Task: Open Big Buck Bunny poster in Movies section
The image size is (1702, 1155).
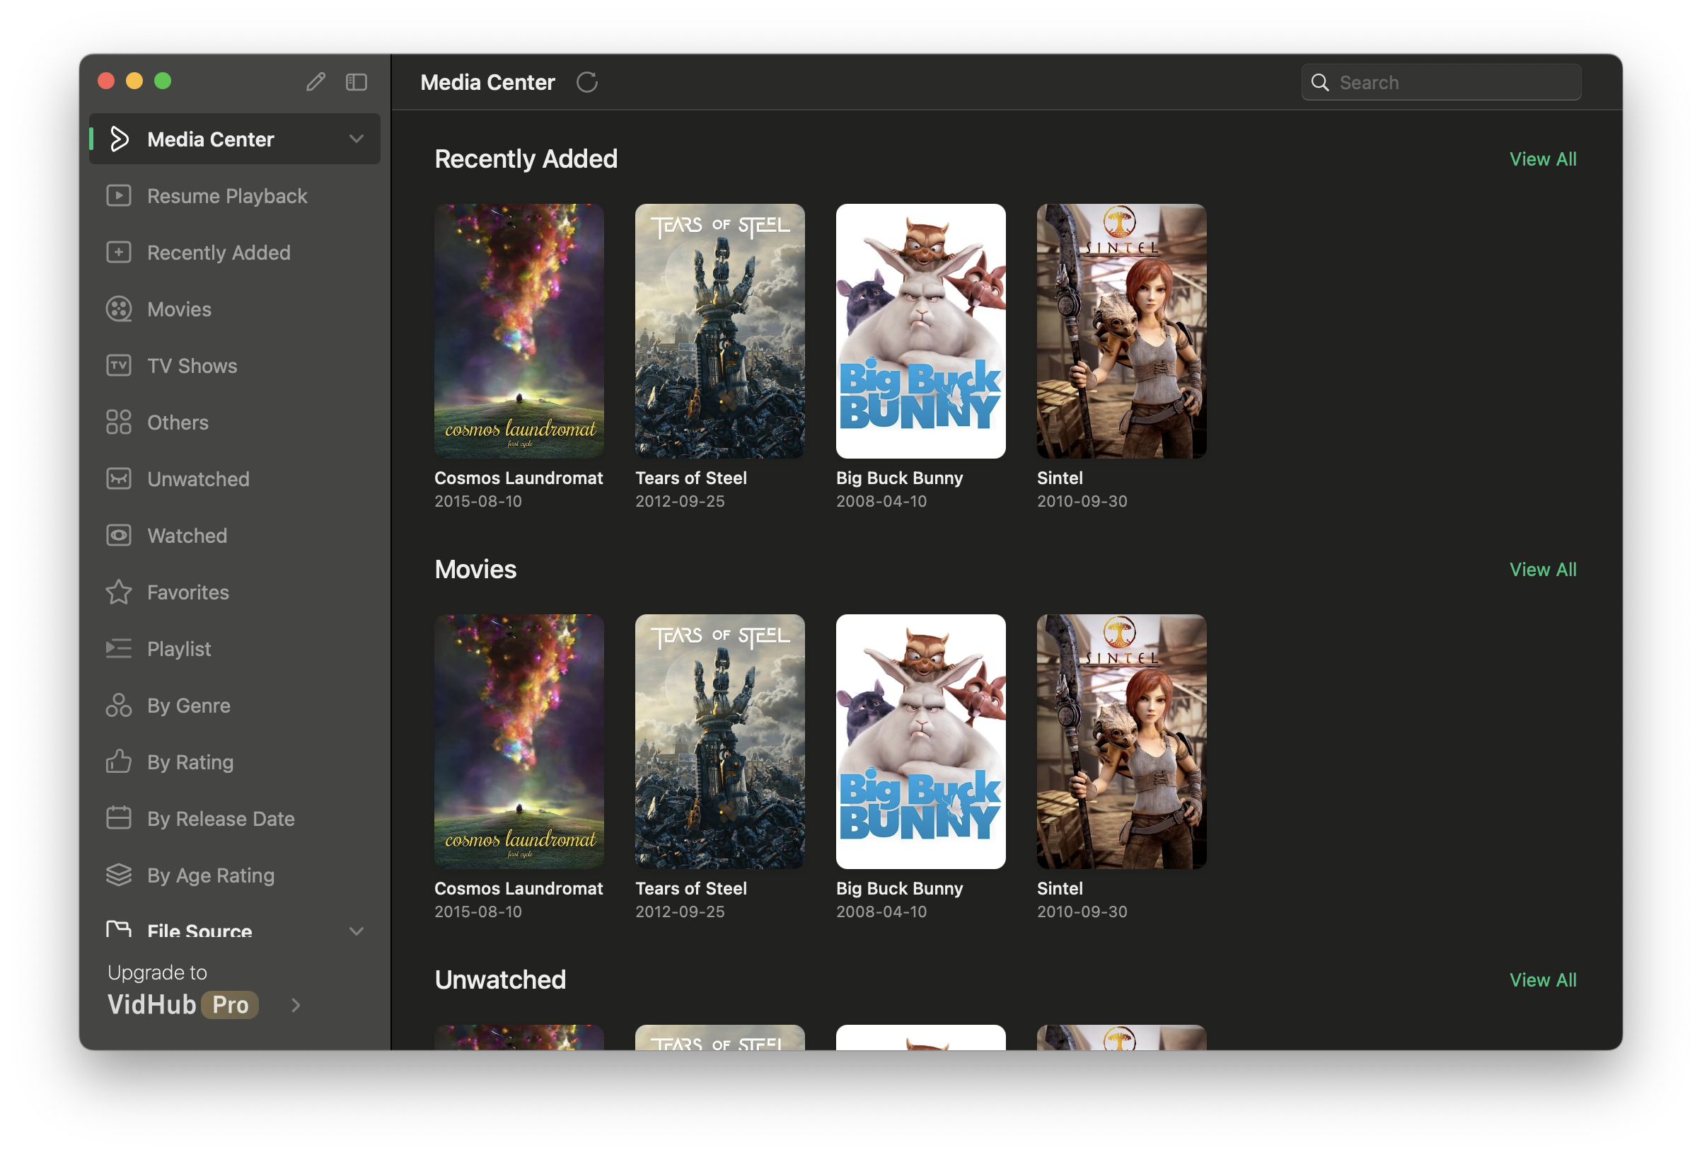Action: pos(920,741)
